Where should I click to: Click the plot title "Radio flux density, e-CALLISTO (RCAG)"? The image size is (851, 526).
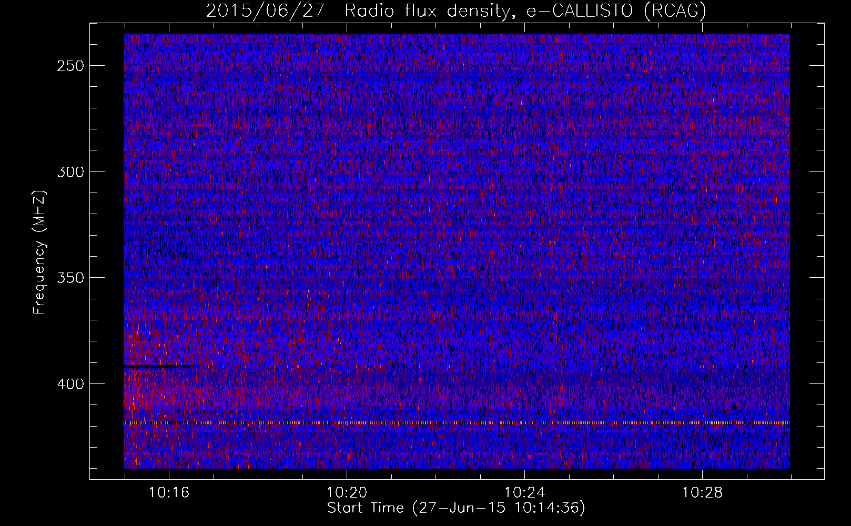tap(525, 11)
